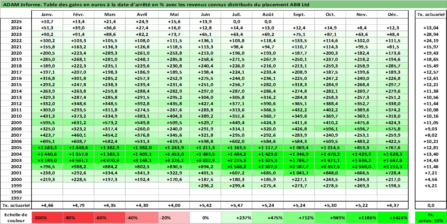Click the 1999 row label
This screenshot has width=447, height=224.
pos(16,186)
